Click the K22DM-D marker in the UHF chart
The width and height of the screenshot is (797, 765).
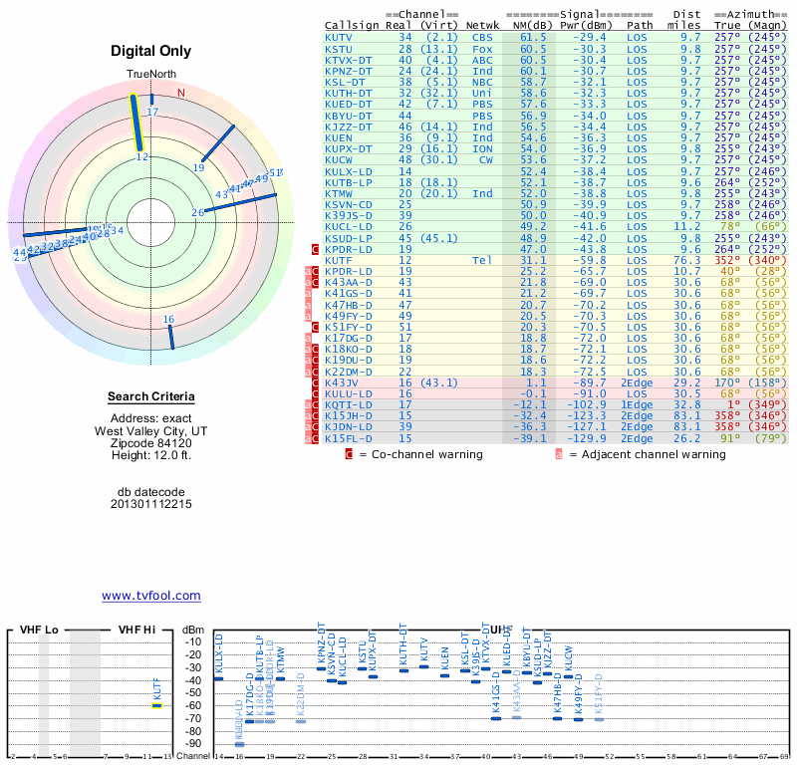(x=301, y=722)
